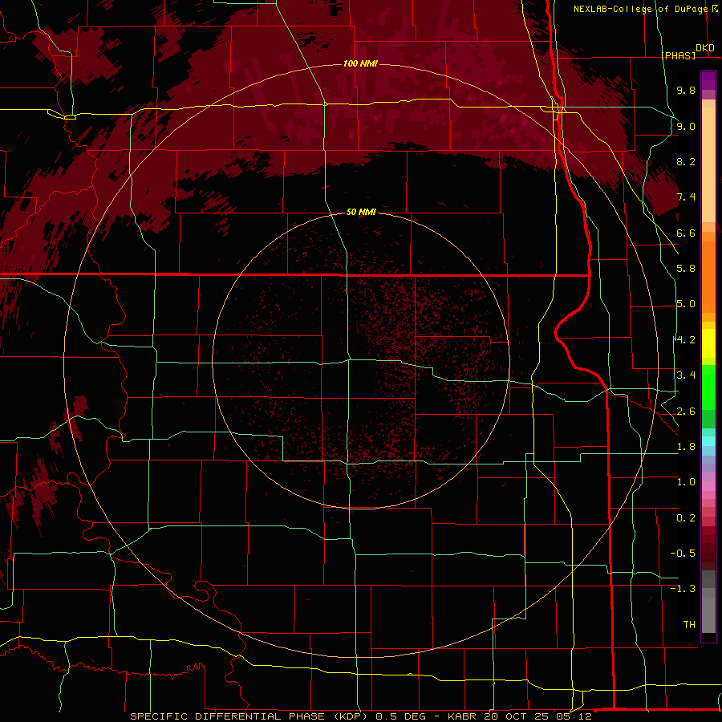Screen dimensions: 722x722
Task: Pick the bright green band of the color bar
Action: [708, 387]
